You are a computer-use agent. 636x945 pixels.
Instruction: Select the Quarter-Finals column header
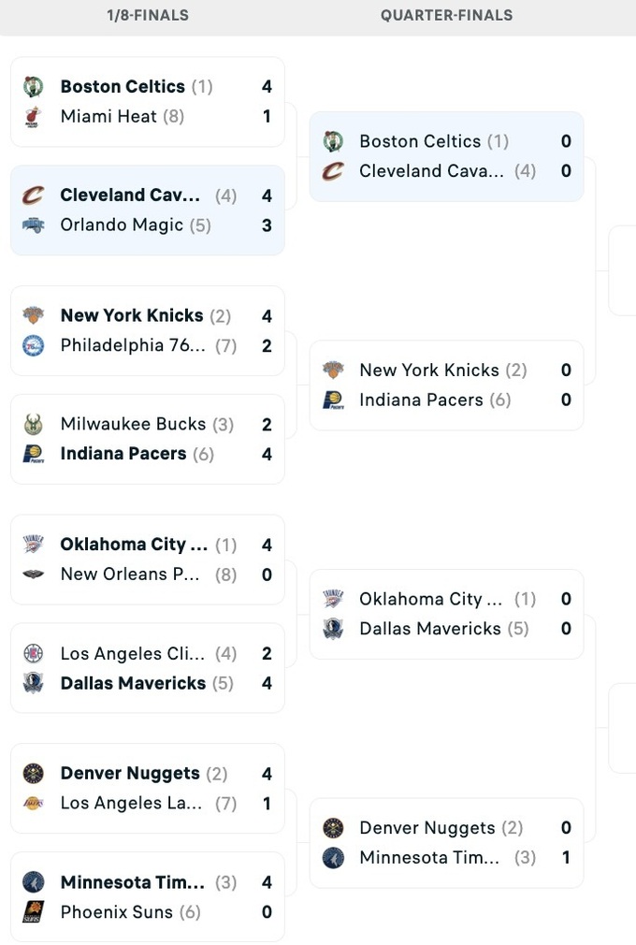446,15
